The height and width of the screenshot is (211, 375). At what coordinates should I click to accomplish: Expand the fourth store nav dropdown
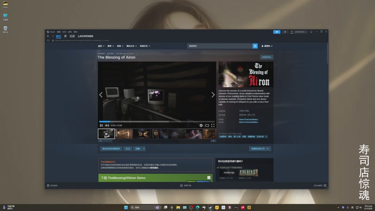[132, 46]
